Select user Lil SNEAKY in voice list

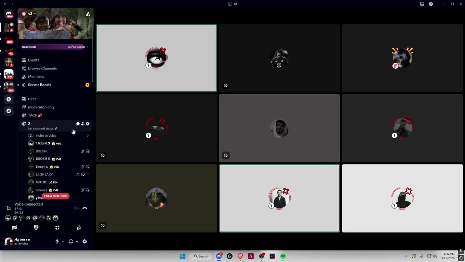[59, 174]
